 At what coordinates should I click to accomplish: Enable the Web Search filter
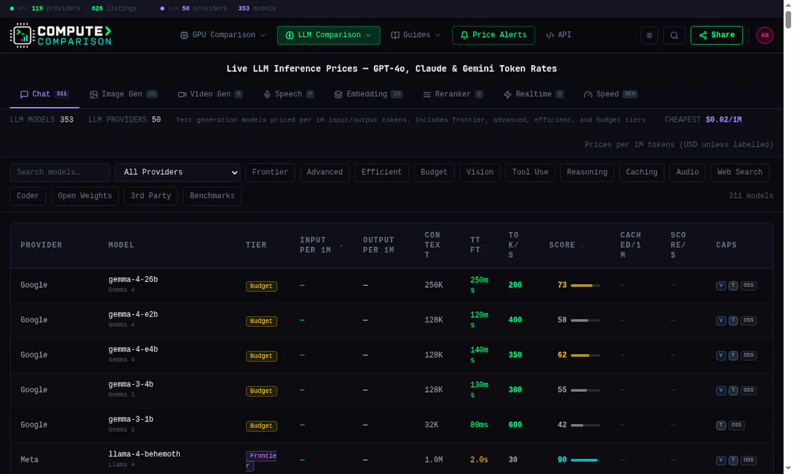pyautogui.click(x=740, y=172)
